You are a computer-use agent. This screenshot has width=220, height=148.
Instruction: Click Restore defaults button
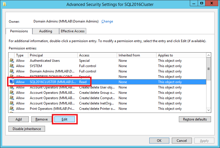point(195,119)
